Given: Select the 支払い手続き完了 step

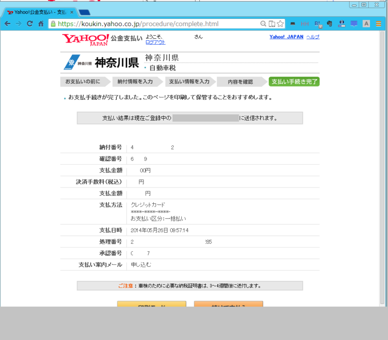Looking at the screenshot, I should coord(294,81).
